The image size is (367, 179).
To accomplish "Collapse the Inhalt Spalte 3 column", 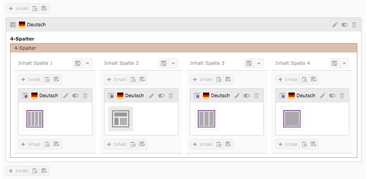I will click(259, 63).
